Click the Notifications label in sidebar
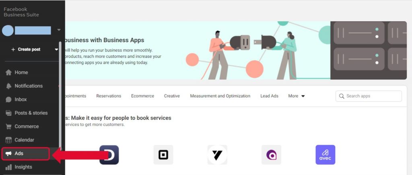412x175 pixels. tap(29, 86)
